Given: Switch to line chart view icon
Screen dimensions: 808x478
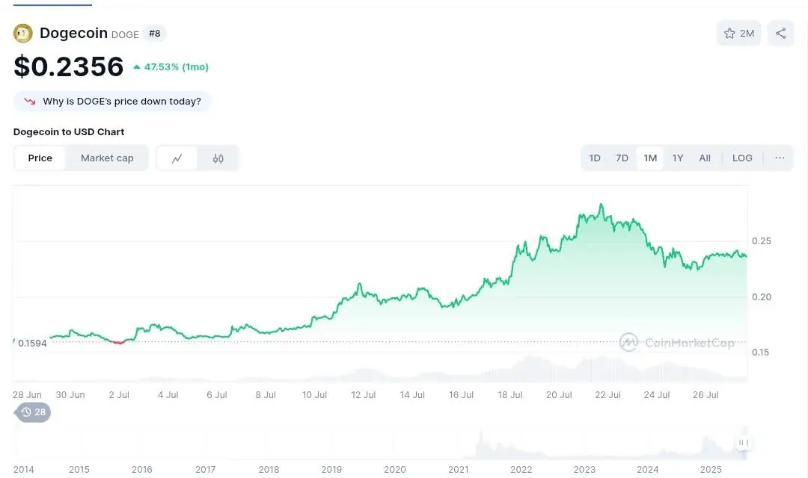Looking at the screenshot, I should click(177, 158).
